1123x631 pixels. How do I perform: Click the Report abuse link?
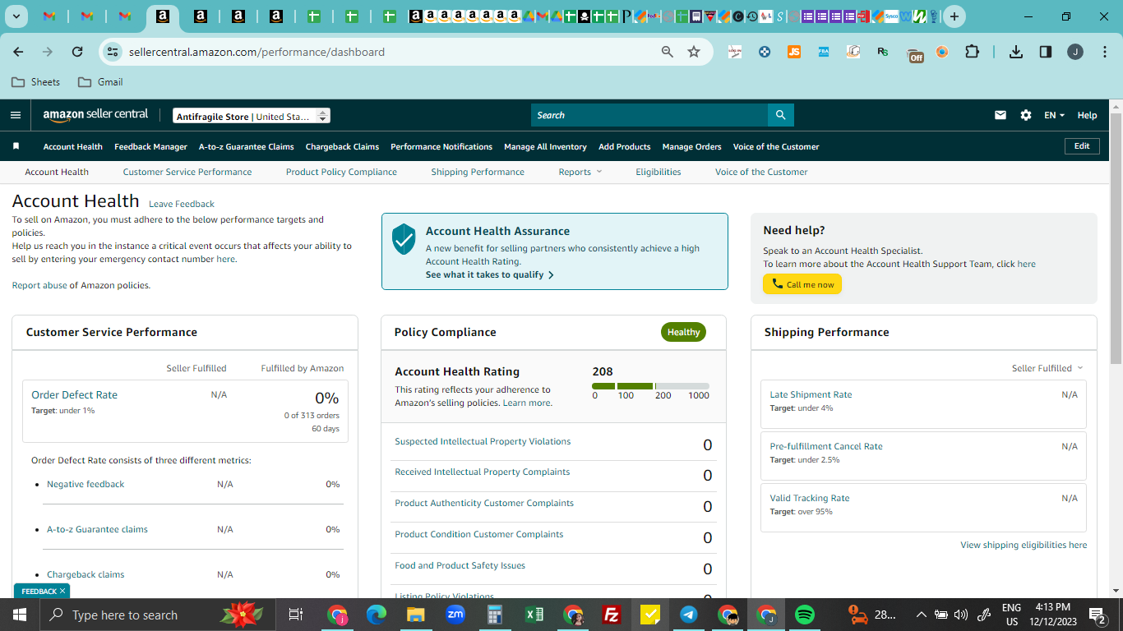pos(39,285)
